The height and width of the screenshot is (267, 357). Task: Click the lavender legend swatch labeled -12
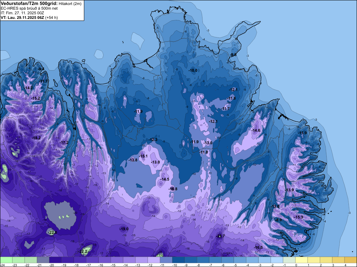154,260
